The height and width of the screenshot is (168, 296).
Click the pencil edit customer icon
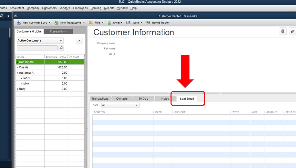pyautogui.click(x=292, y=31)
